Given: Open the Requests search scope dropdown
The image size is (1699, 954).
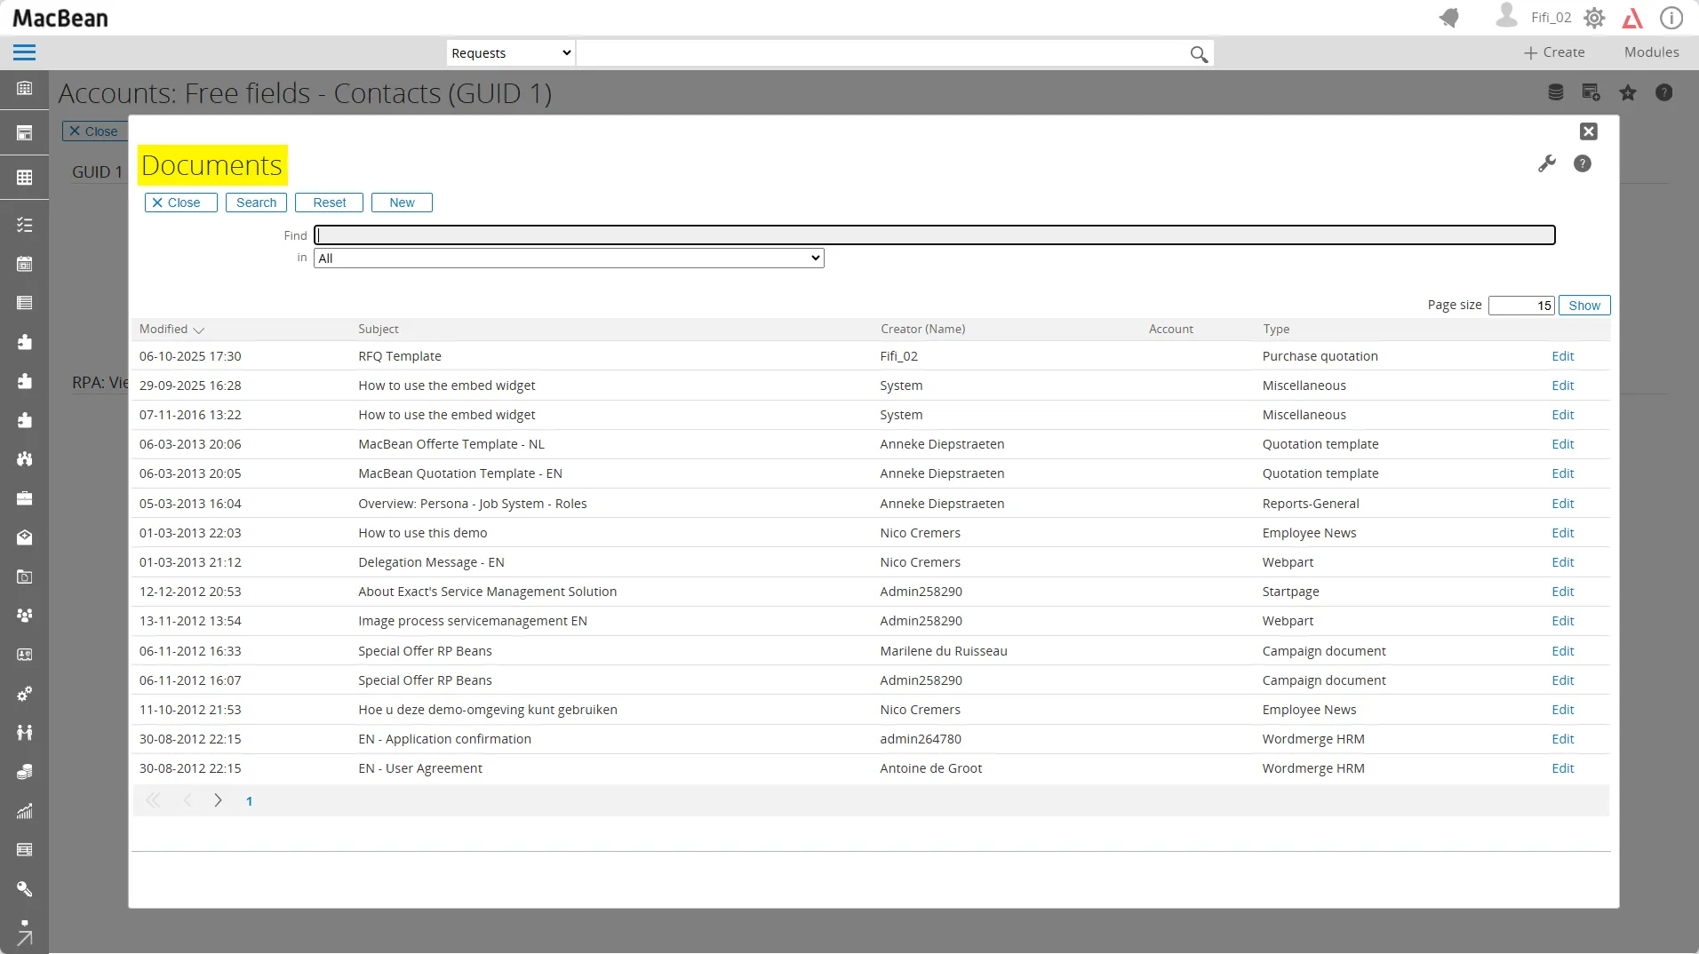Looking at the screenshot, I should pyautogui.click(x=510, y=53).
